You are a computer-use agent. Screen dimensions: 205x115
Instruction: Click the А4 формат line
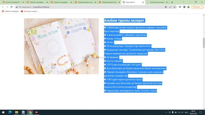click(111, 57)
